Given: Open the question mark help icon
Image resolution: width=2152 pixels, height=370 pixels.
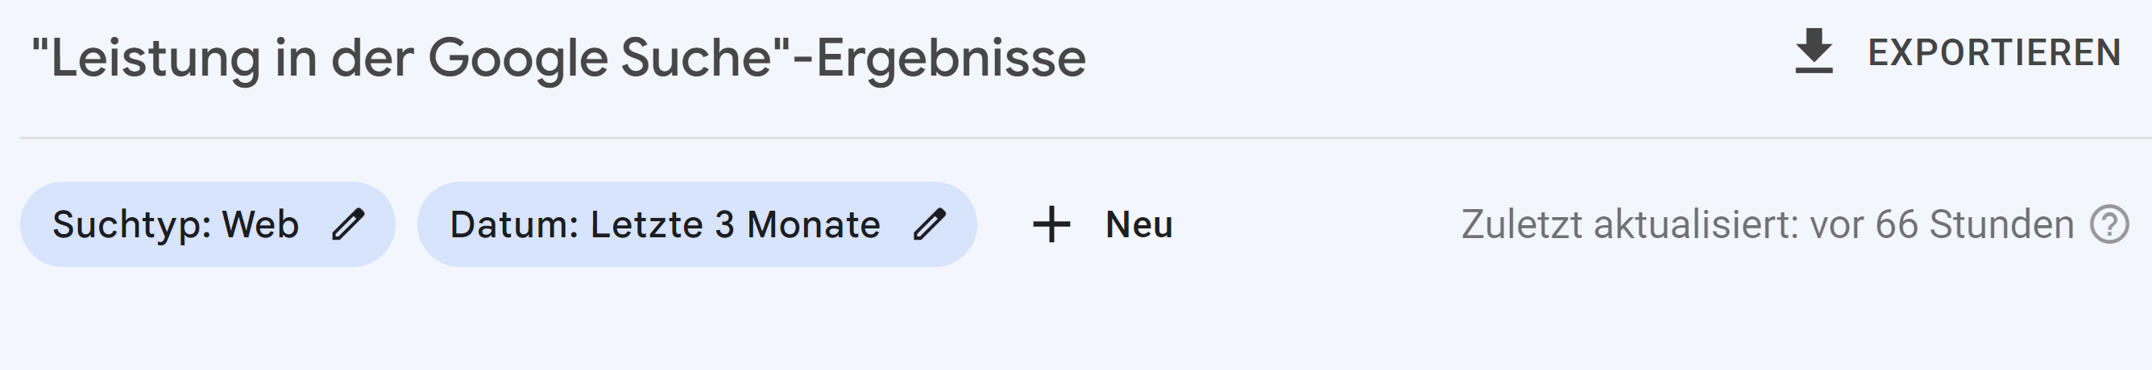Looking at the screenshot, I should click(x=2109, y=225).
